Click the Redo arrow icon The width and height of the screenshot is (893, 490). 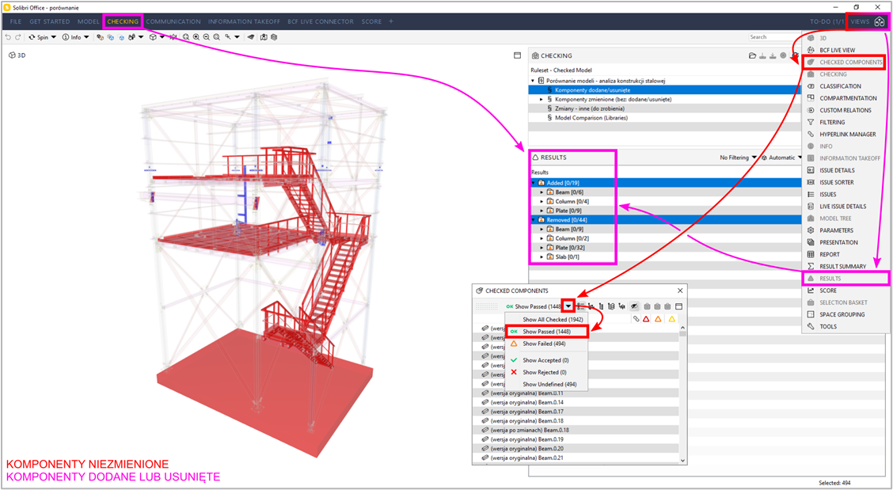click(x=17, y=37)
